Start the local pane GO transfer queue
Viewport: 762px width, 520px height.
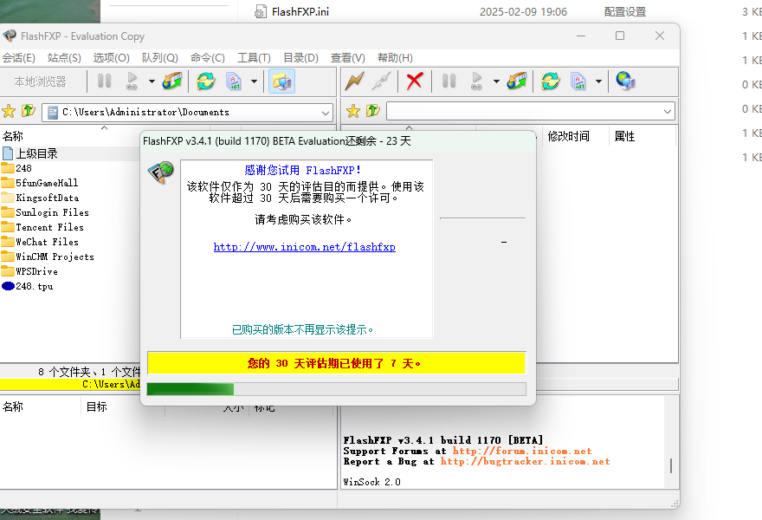click(x=132, y=81)
